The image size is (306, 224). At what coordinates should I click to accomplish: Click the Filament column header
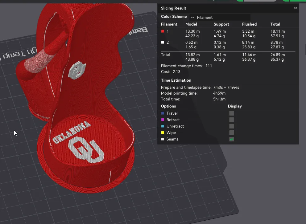coord(169,24)
